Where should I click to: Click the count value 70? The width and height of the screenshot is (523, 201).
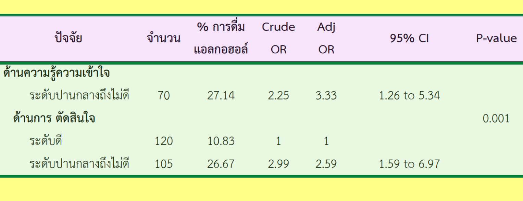(x=164, y=96)
